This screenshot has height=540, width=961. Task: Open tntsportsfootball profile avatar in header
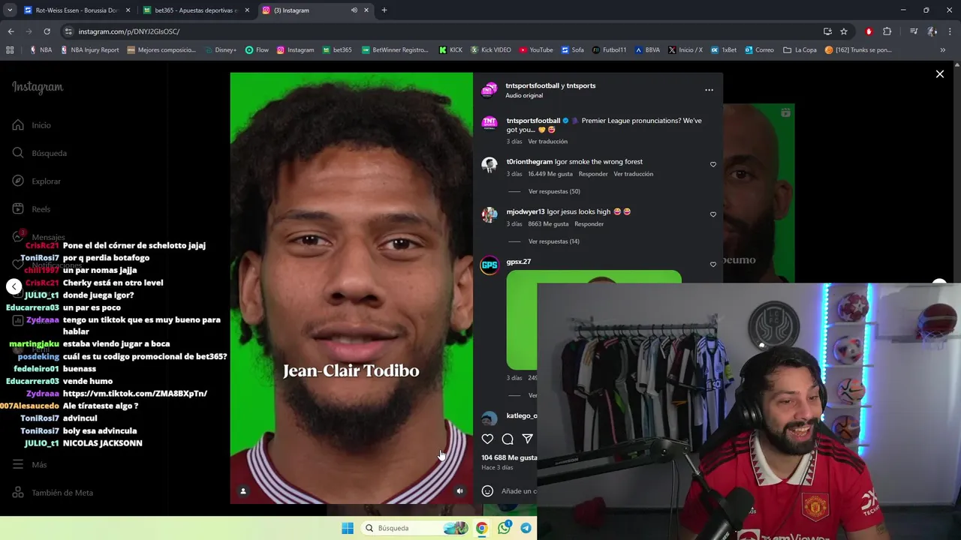tap(490, 90)
